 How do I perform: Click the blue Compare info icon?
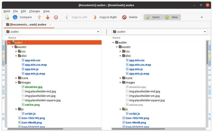[15, 17]
